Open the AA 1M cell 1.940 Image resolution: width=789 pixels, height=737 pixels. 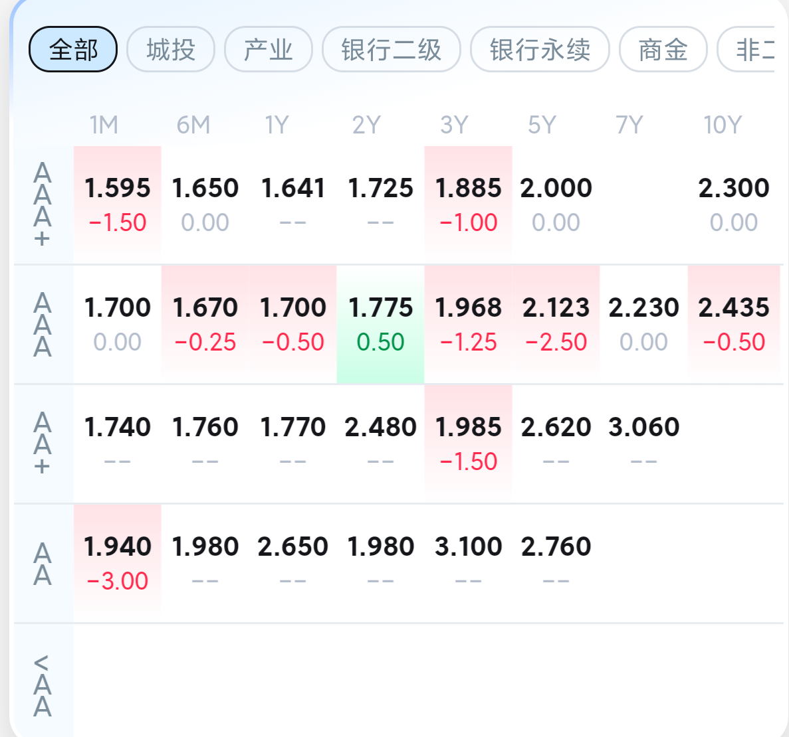pyautogui.click(x=118, y=562)
